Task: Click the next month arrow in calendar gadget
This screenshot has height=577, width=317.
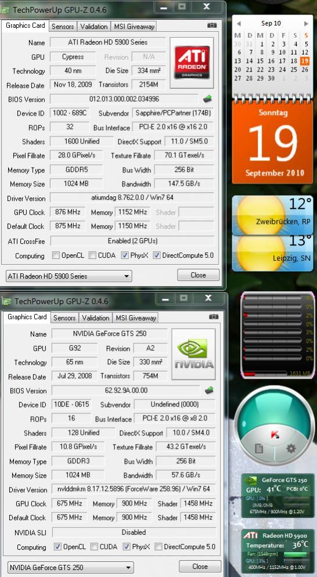Action: pyautogui.click(x=305, y=24)
